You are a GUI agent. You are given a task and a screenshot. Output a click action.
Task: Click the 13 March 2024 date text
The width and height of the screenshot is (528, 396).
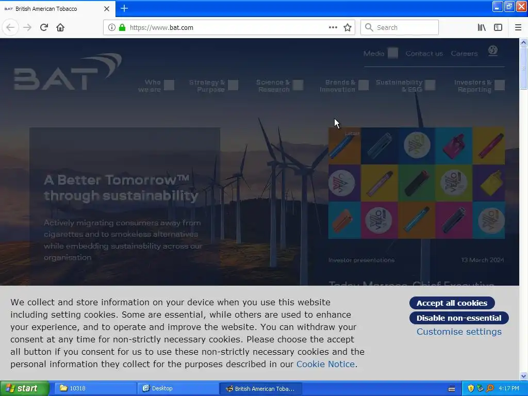pos(483,260)
